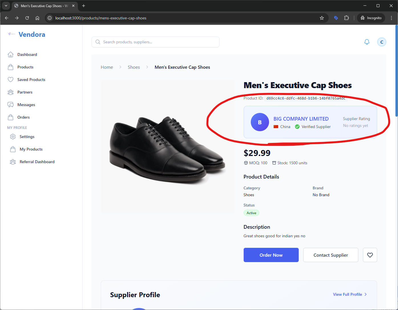Go to Saved Products in sidebar
This screenshot has width=398, height=310.
31,80
